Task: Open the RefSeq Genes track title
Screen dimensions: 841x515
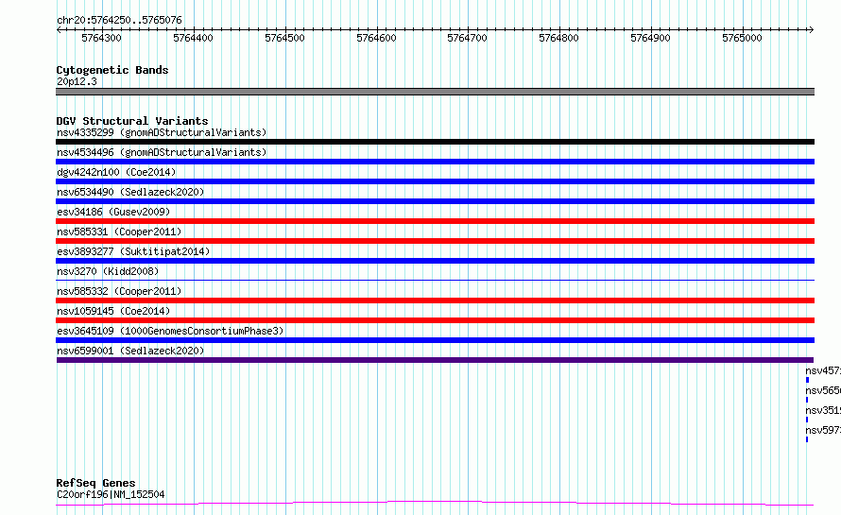Action: pyautogui.click(x=95, y=483)
